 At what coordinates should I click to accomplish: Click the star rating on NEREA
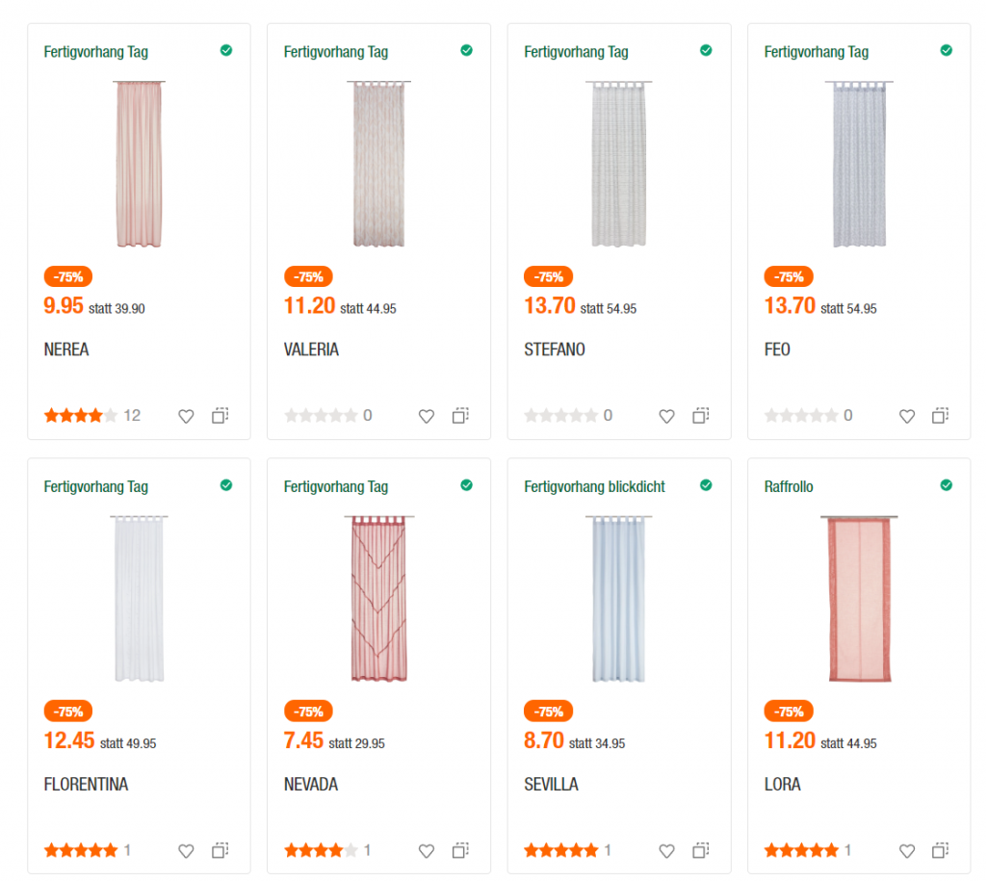(x=81, y=416)
